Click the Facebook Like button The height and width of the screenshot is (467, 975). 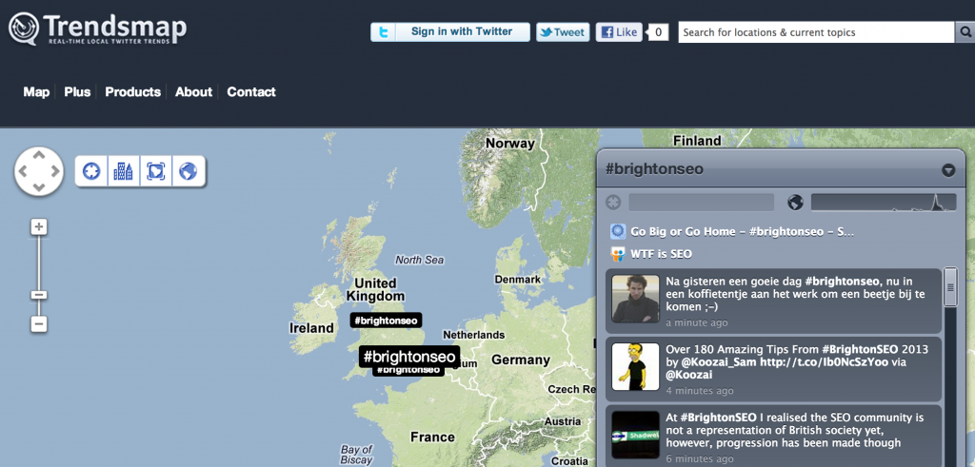click(619, 32)
